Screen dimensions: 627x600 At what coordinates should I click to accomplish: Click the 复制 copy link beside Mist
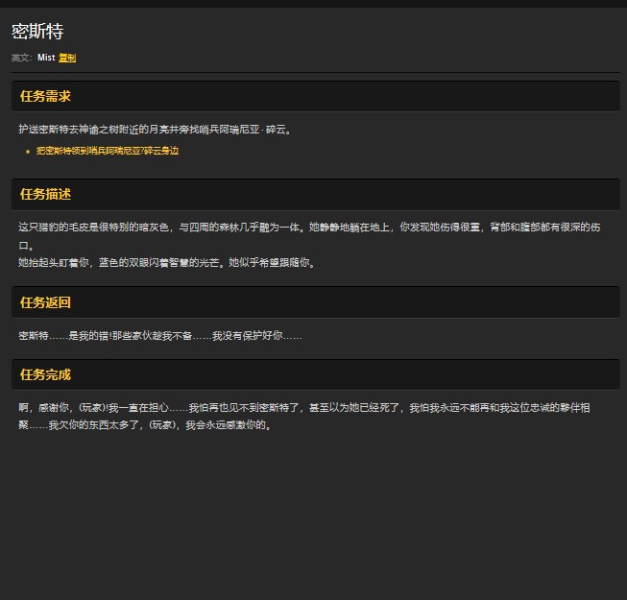click(67, 58)
